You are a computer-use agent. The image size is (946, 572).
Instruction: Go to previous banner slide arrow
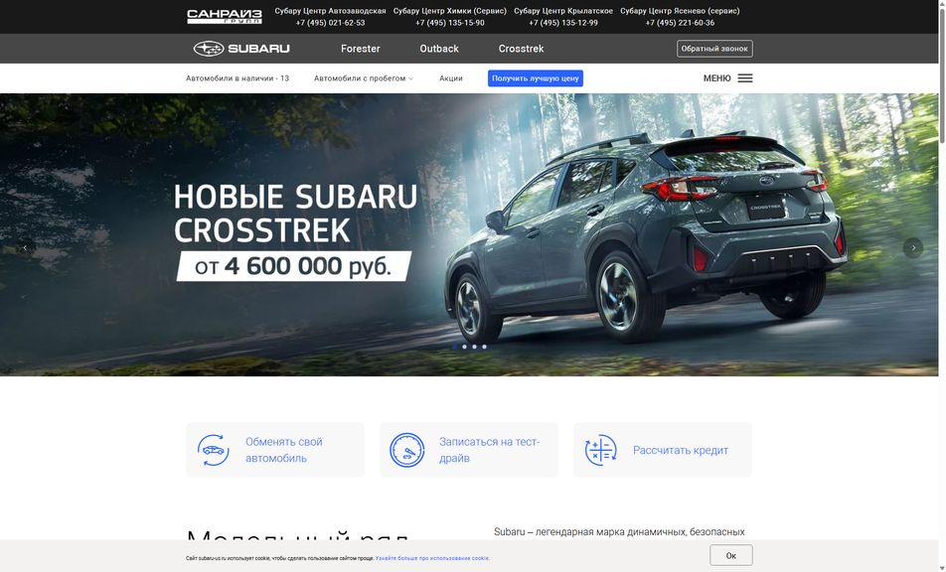(25, 247)
